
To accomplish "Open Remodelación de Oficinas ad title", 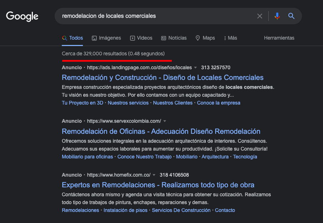I will [x=161, y=131].
